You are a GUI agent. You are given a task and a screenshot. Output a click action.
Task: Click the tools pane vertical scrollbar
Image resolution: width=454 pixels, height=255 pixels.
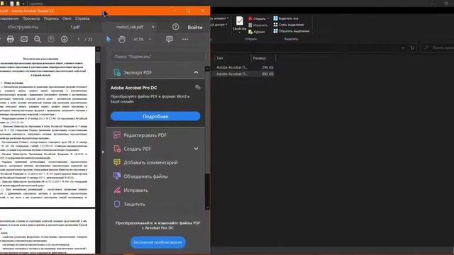point(207,138)
